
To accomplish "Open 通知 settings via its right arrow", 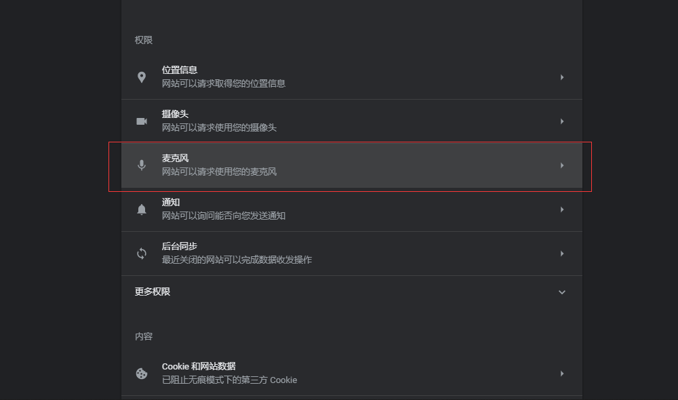I will (x=561, y=209).
